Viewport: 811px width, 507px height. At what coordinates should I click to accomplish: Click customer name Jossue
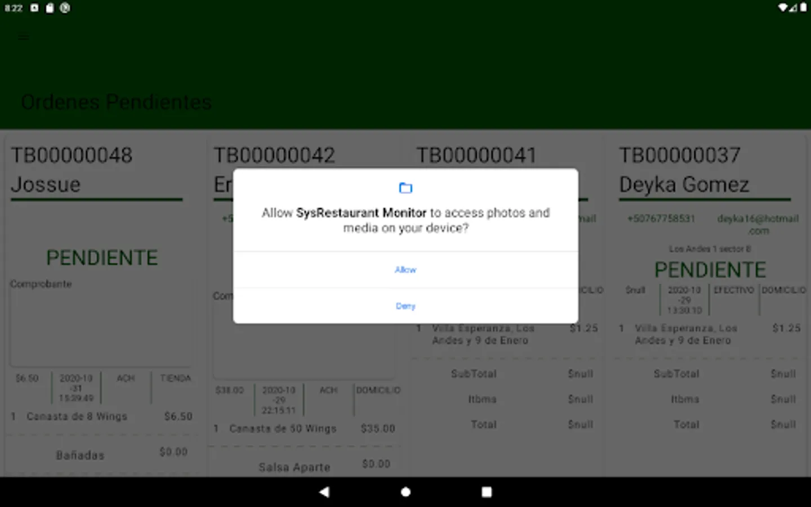46,185
